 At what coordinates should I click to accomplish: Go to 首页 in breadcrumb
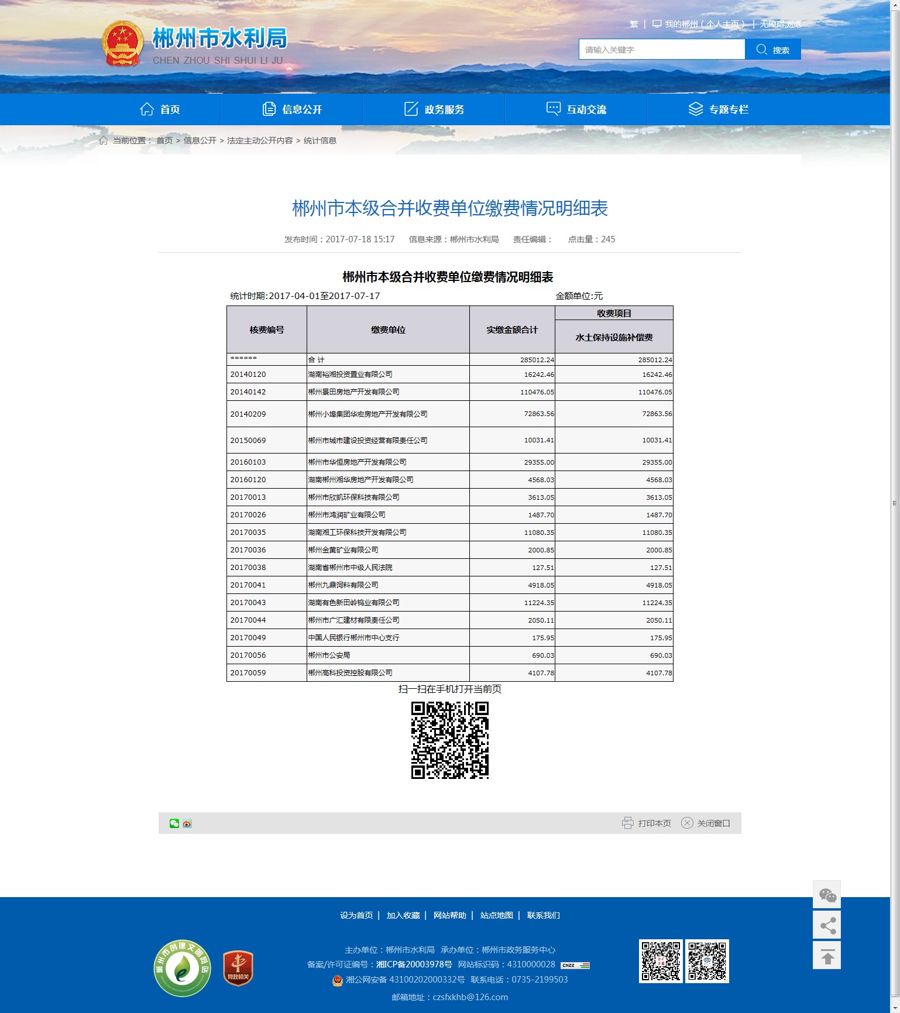click(164, 140)
